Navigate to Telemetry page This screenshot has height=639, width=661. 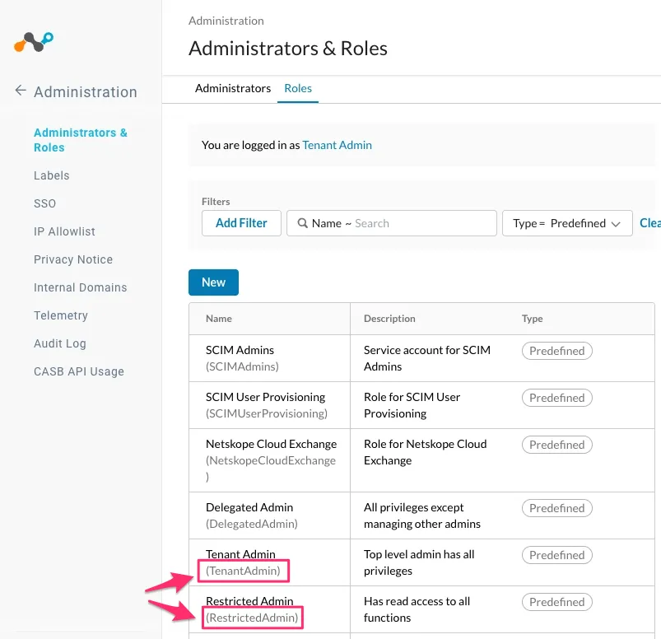(61, 315)
